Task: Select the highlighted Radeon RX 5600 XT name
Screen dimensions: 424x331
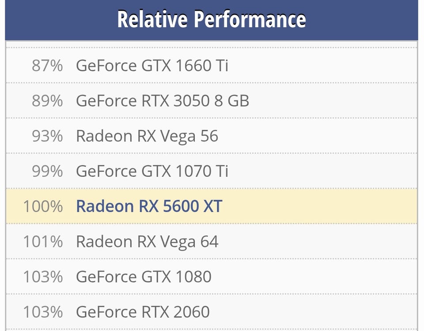Action: 149,206
